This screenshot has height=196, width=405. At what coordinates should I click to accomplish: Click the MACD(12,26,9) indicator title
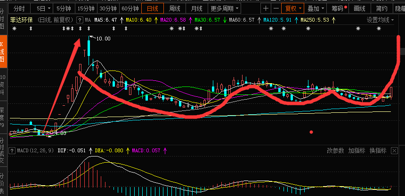point(36,150)
